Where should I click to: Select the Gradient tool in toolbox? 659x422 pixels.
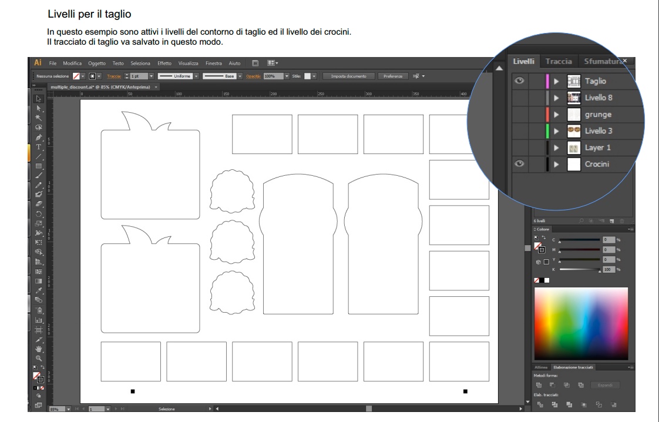coord(39,281)
